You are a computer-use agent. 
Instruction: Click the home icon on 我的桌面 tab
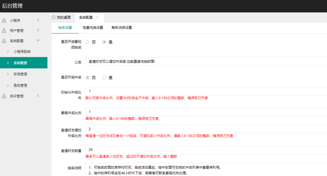[x=54, y=17]
